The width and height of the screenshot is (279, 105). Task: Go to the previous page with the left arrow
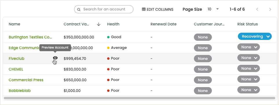(x=257, y=10)
